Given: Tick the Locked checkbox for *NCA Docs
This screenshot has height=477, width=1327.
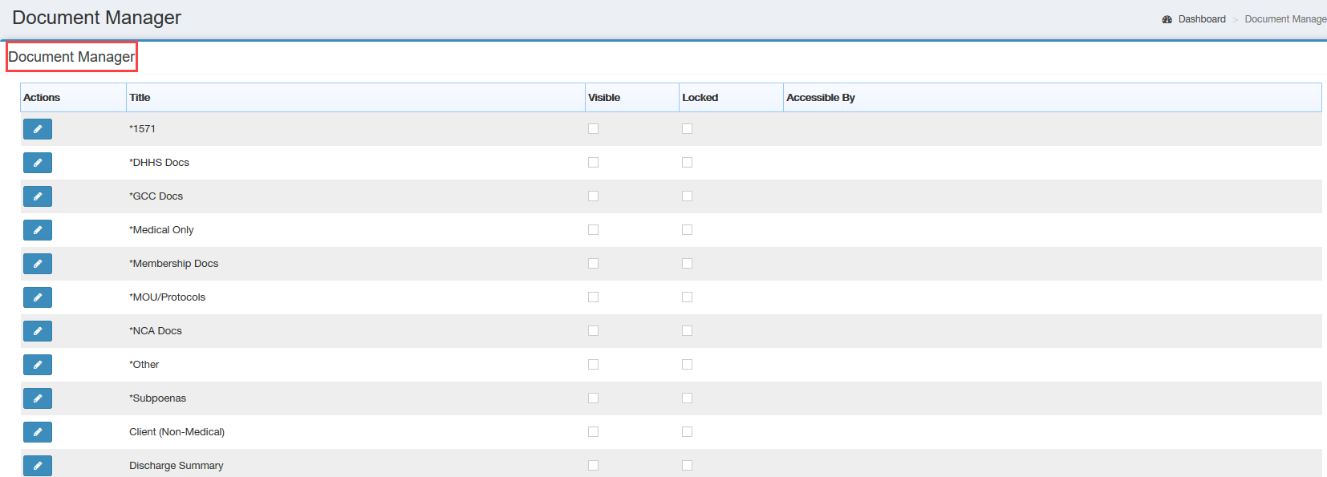Looking at the screenshot, I should pos(688,331).
